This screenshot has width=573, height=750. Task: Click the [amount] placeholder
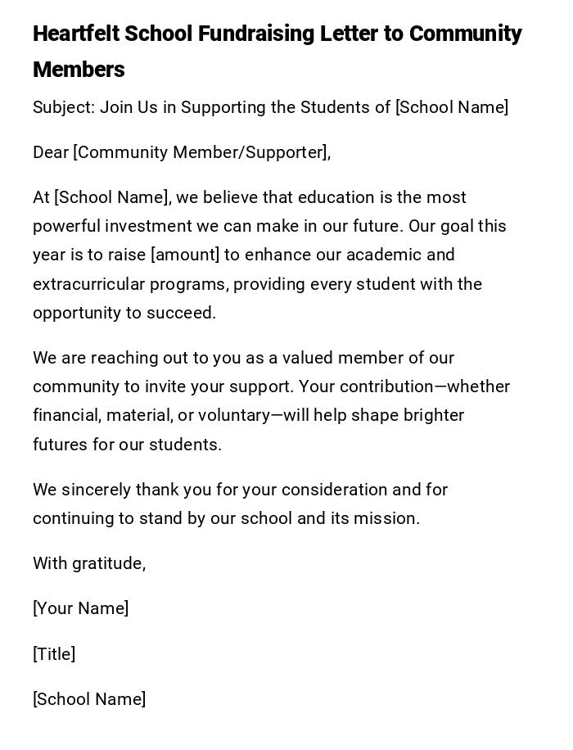(185, 255)
